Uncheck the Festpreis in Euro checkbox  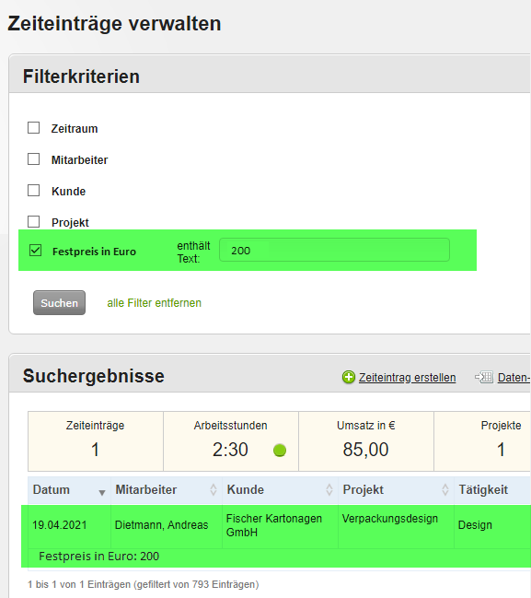pyautogui.click(x=35, y=251)
